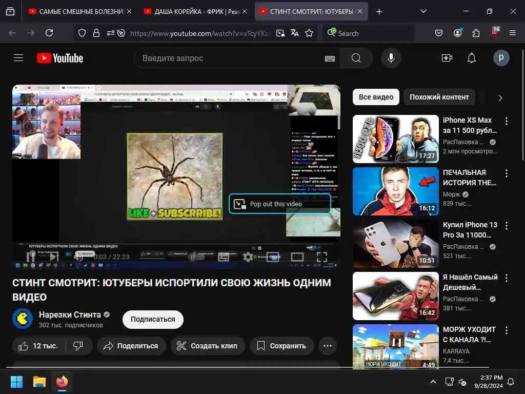Open ПЕЧАЛЬНАЯ ИСТОРИЯ THE video thumbnail

pyautogui.click(x=395, y=191)
